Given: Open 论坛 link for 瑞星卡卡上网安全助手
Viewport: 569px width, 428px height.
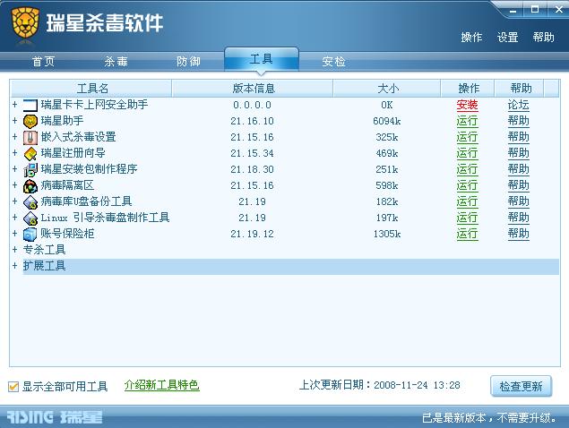Looking at the screenshot, I should [x=518, y=105].
